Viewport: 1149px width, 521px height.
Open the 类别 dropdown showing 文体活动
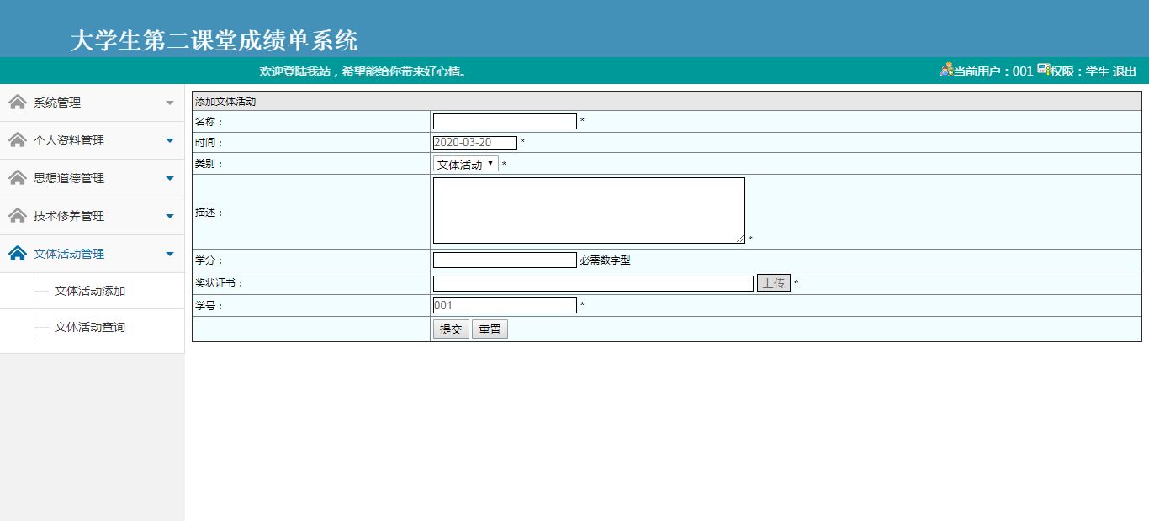click(x=466, y=164)
